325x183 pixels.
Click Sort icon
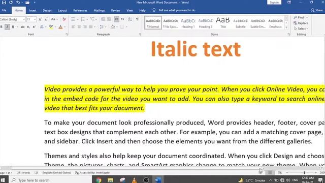pyautogui.click(x=130, y=19)
